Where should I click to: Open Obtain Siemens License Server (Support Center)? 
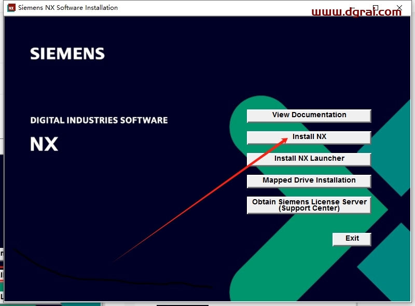[x=309, y=205]
